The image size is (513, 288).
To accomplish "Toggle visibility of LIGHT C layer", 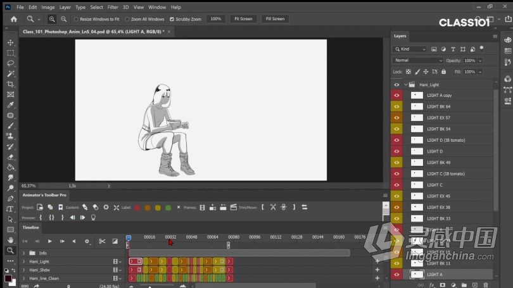I will [x=396, y=185].
